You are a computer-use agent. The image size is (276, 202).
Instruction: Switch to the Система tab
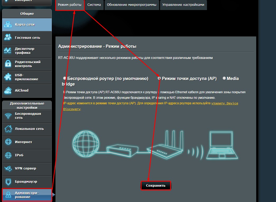(94, 5)
